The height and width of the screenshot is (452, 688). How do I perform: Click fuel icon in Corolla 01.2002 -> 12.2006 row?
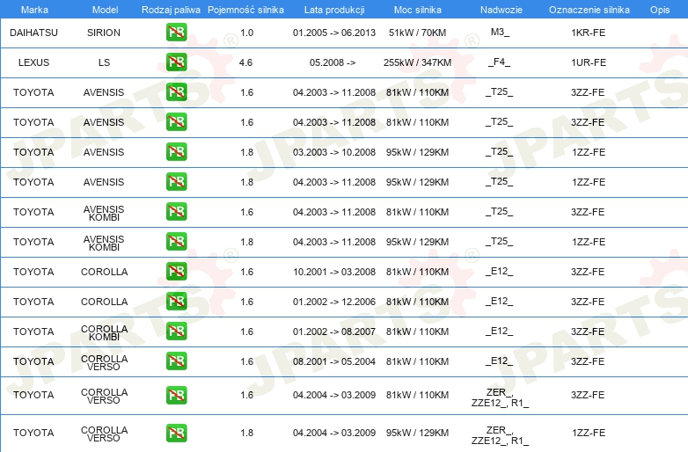[176, 302]
